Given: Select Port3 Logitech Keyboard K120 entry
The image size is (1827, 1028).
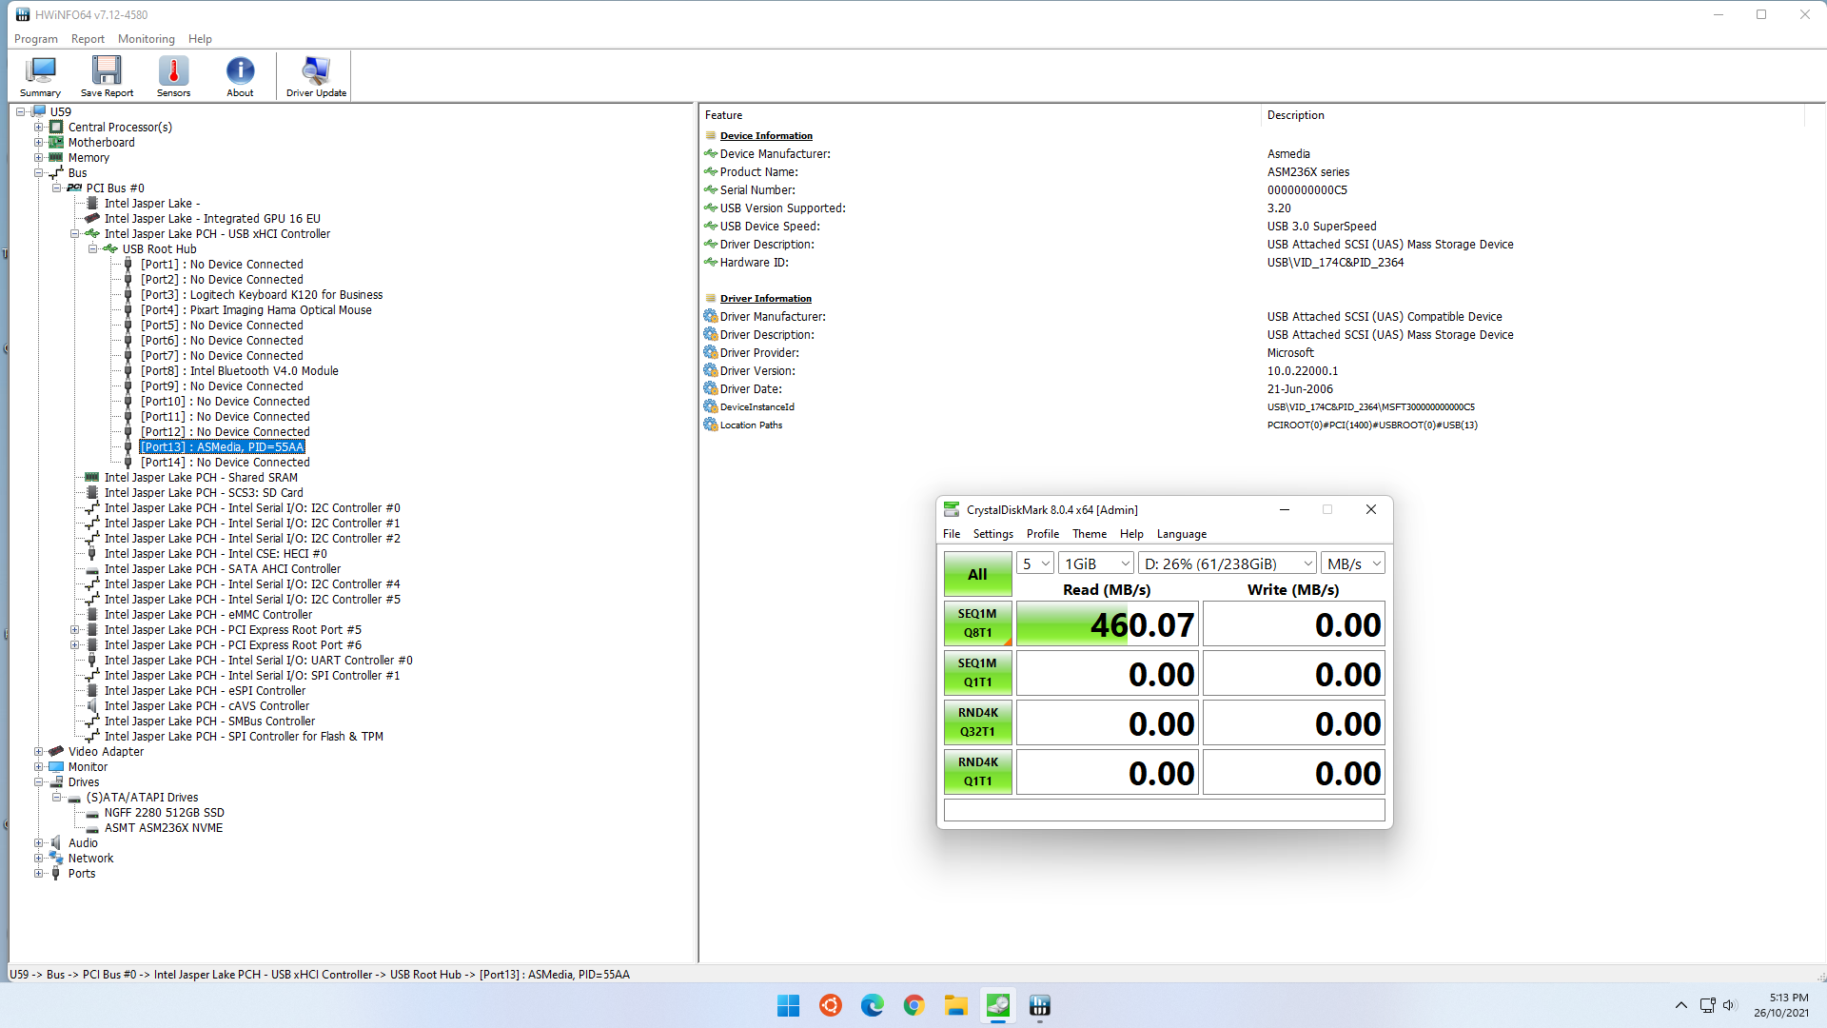Looking at the screenshot, I should (x=262, y=295).
